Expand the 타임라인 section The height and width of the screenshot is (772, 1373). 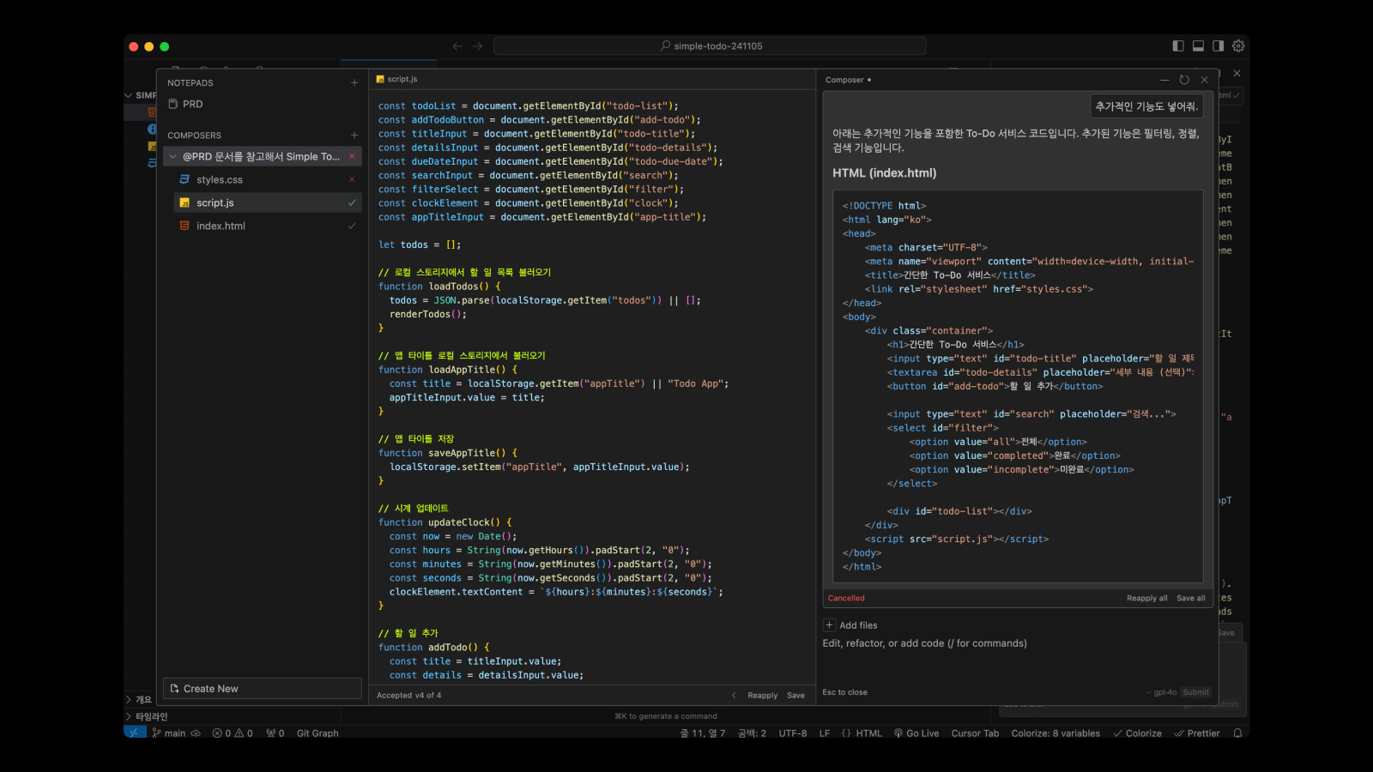[151, 716]
